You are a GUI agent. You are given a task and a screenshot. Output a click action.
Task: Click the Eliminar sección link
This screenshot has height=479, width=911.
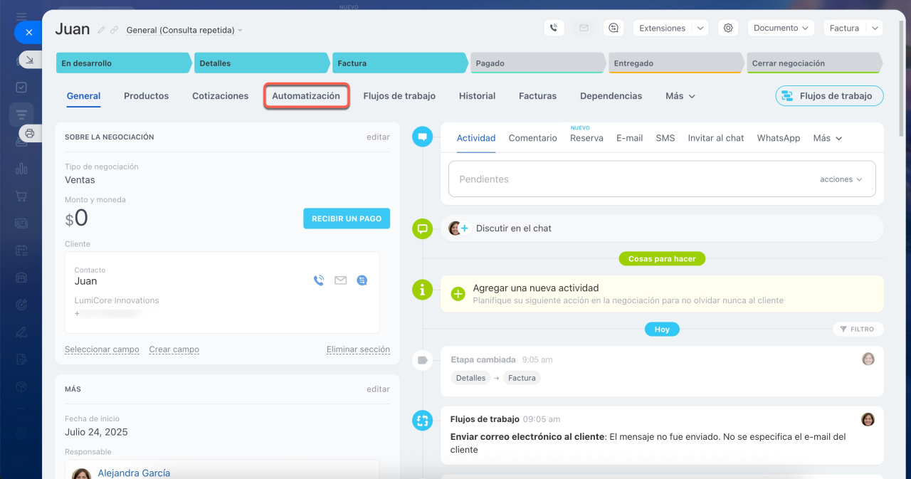click(358, 349)
